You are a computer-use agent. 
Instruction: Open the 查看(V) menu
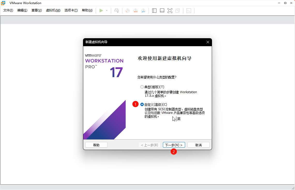[x=36, y=10]
